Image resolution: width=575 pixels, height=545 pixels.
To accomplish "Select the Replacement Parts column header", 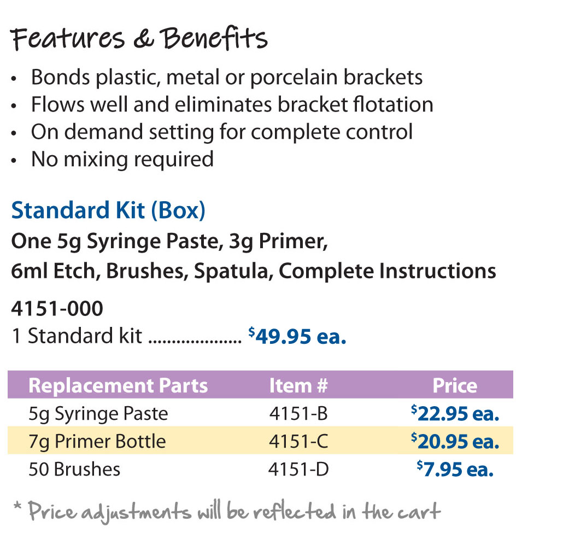I will pyautogui.click(x=118, y=385).
